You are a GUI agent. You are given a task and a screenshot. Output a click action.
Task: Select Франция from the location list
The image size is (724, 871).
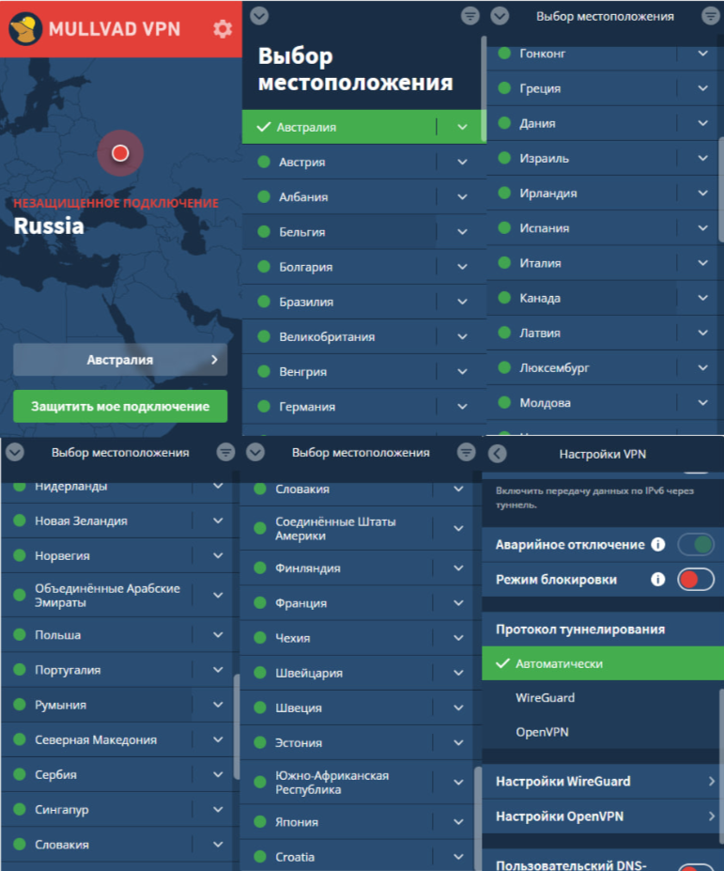336,602
